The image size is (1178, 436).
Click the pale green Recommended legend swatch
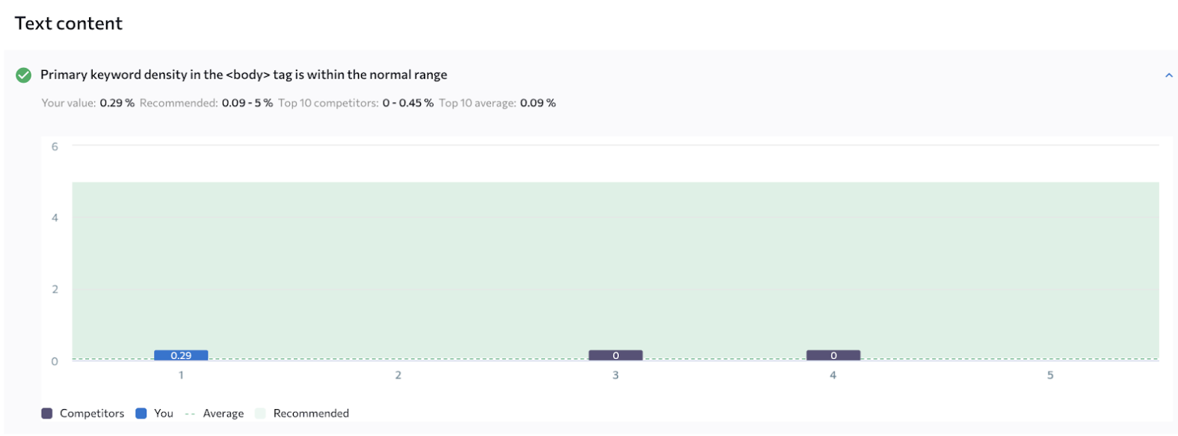260,414
